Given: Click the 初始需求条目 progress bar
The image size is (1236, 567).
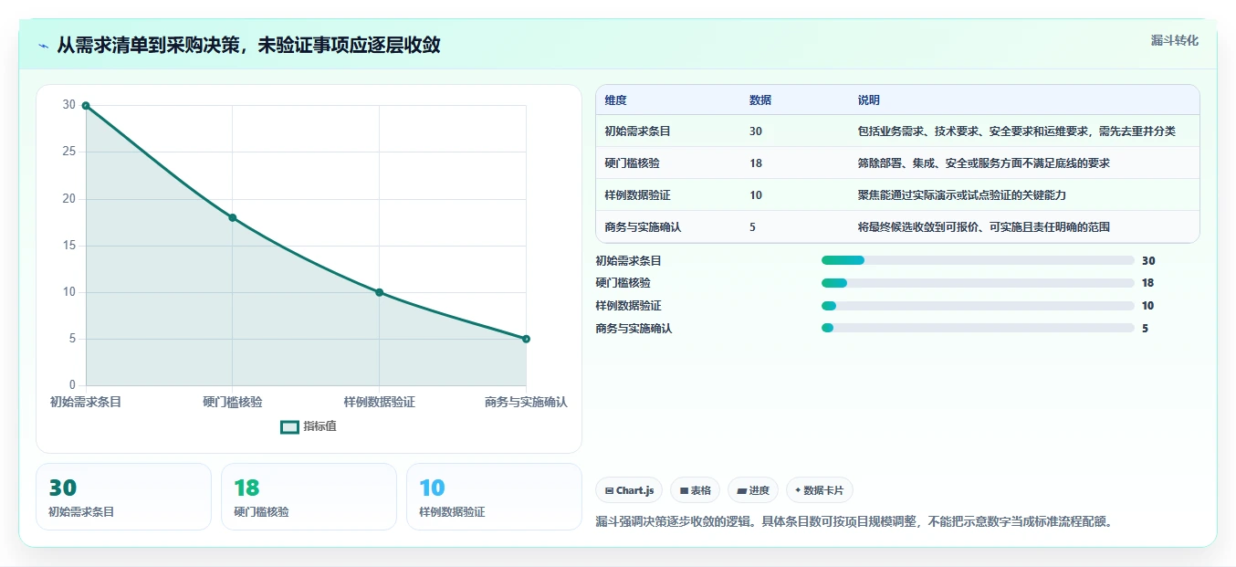Looking at the screenshot, I should [x=978, y=260].
